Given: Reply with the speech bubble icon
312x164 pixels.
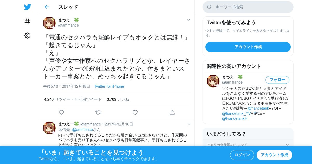Looking at the screenshot, I should (61, 112).
